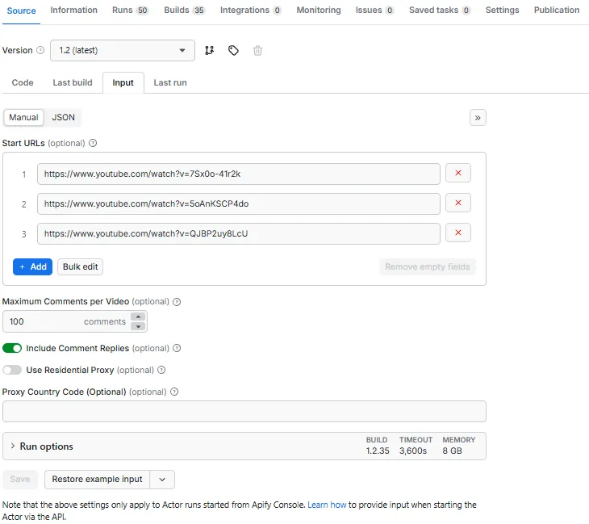Open Restore example input dropdown arrow
This screenshot has width=589, height=524.
pos(162,480)
